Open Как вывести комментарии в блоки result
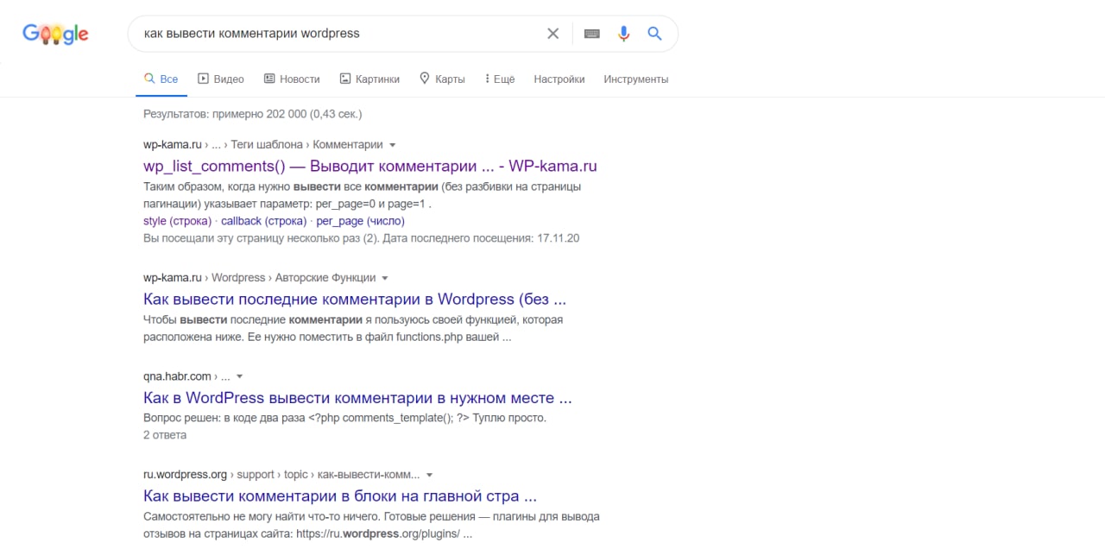 click(340, 496)
